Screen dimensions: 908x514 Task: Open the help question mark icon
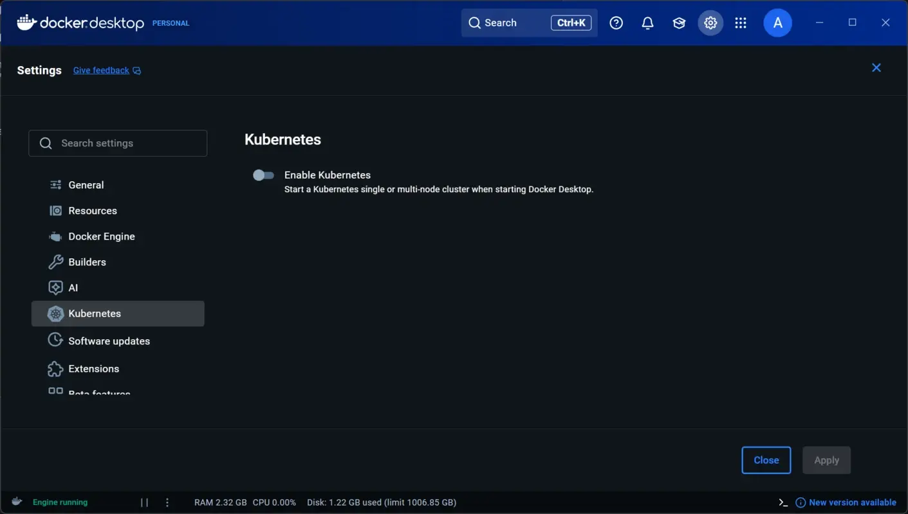pos(616,22)
